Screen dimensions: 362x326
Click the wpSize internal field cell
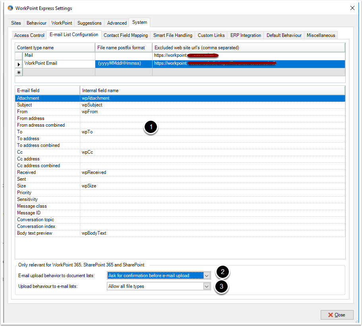click(x=213, y=186)
